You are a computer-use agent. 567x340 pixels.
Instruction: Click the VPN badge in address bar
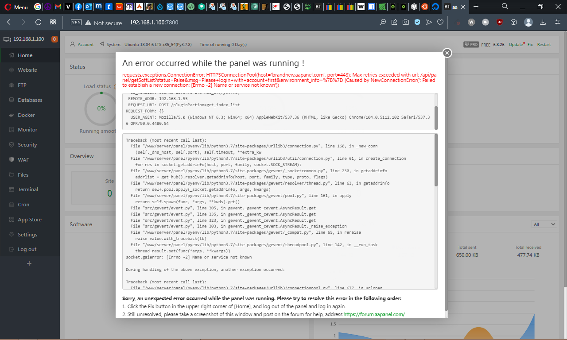76,23
